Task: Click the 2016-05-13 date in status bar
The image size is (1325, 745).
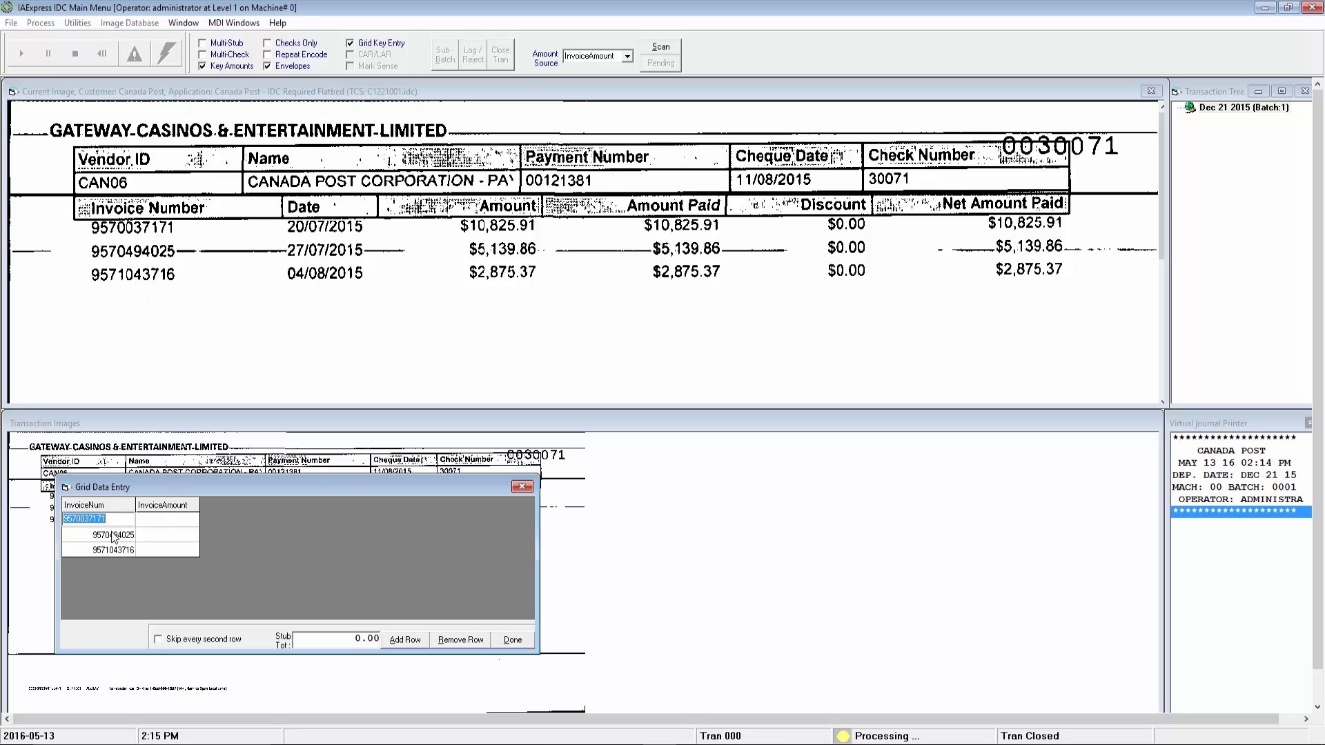Action: (29, 736)
